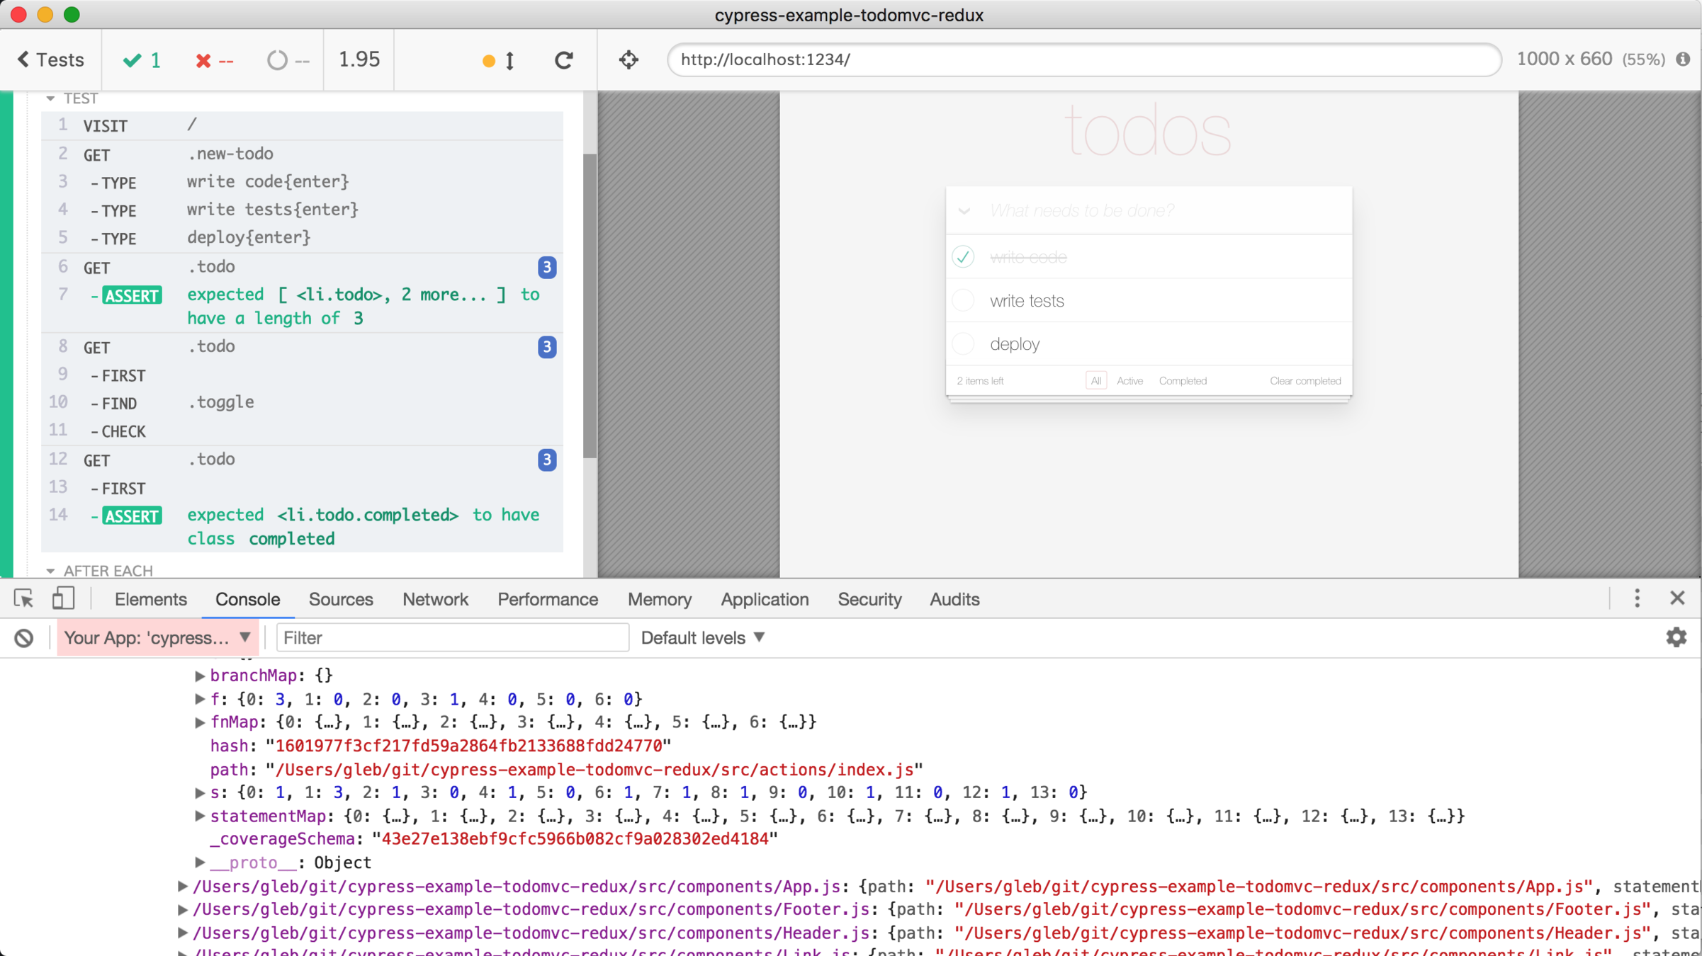
Task: Expand the statementMap object in console
Action: pos(200,816)
